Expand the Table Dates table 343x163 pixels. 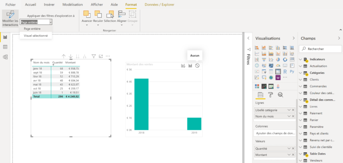click(x=300, y=154)
